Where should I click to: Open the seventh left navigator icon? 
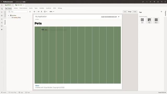coord(2,26)
